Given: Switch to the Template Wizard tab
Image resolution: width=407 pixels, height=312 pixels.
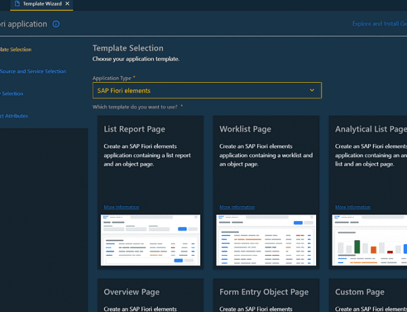Looking at the screenshot, I should pyautogui.click(x=42, y=4).
